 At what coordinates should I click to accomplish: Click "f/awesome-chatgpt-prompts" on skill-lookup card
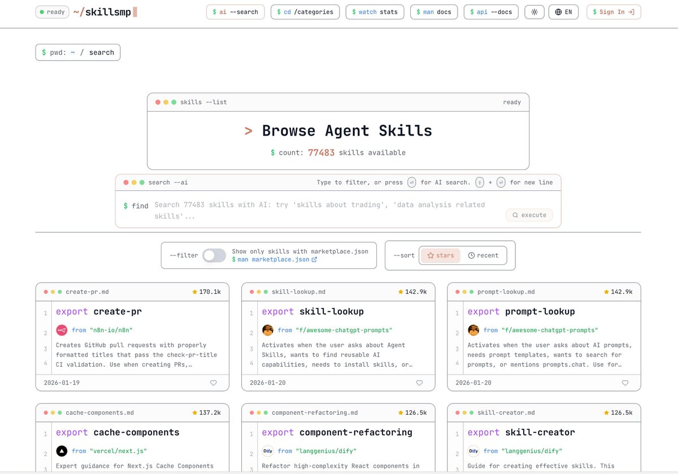pyautogui.click(x=344, y=330)
